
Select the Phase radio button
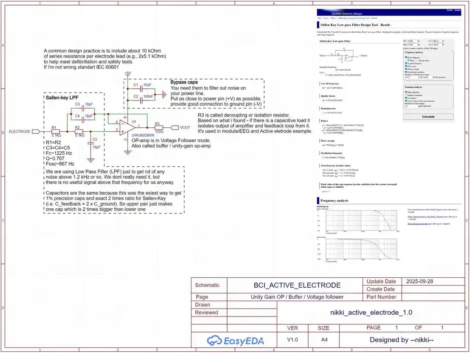pyautogui.click(x=409, y=60)
